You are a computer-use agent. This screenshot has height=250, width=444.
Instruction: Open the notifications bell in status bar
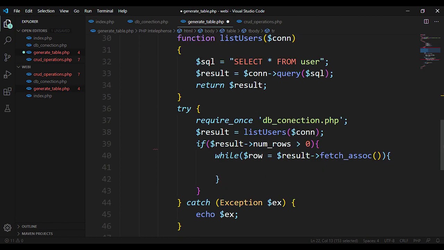tap(438, 241)
